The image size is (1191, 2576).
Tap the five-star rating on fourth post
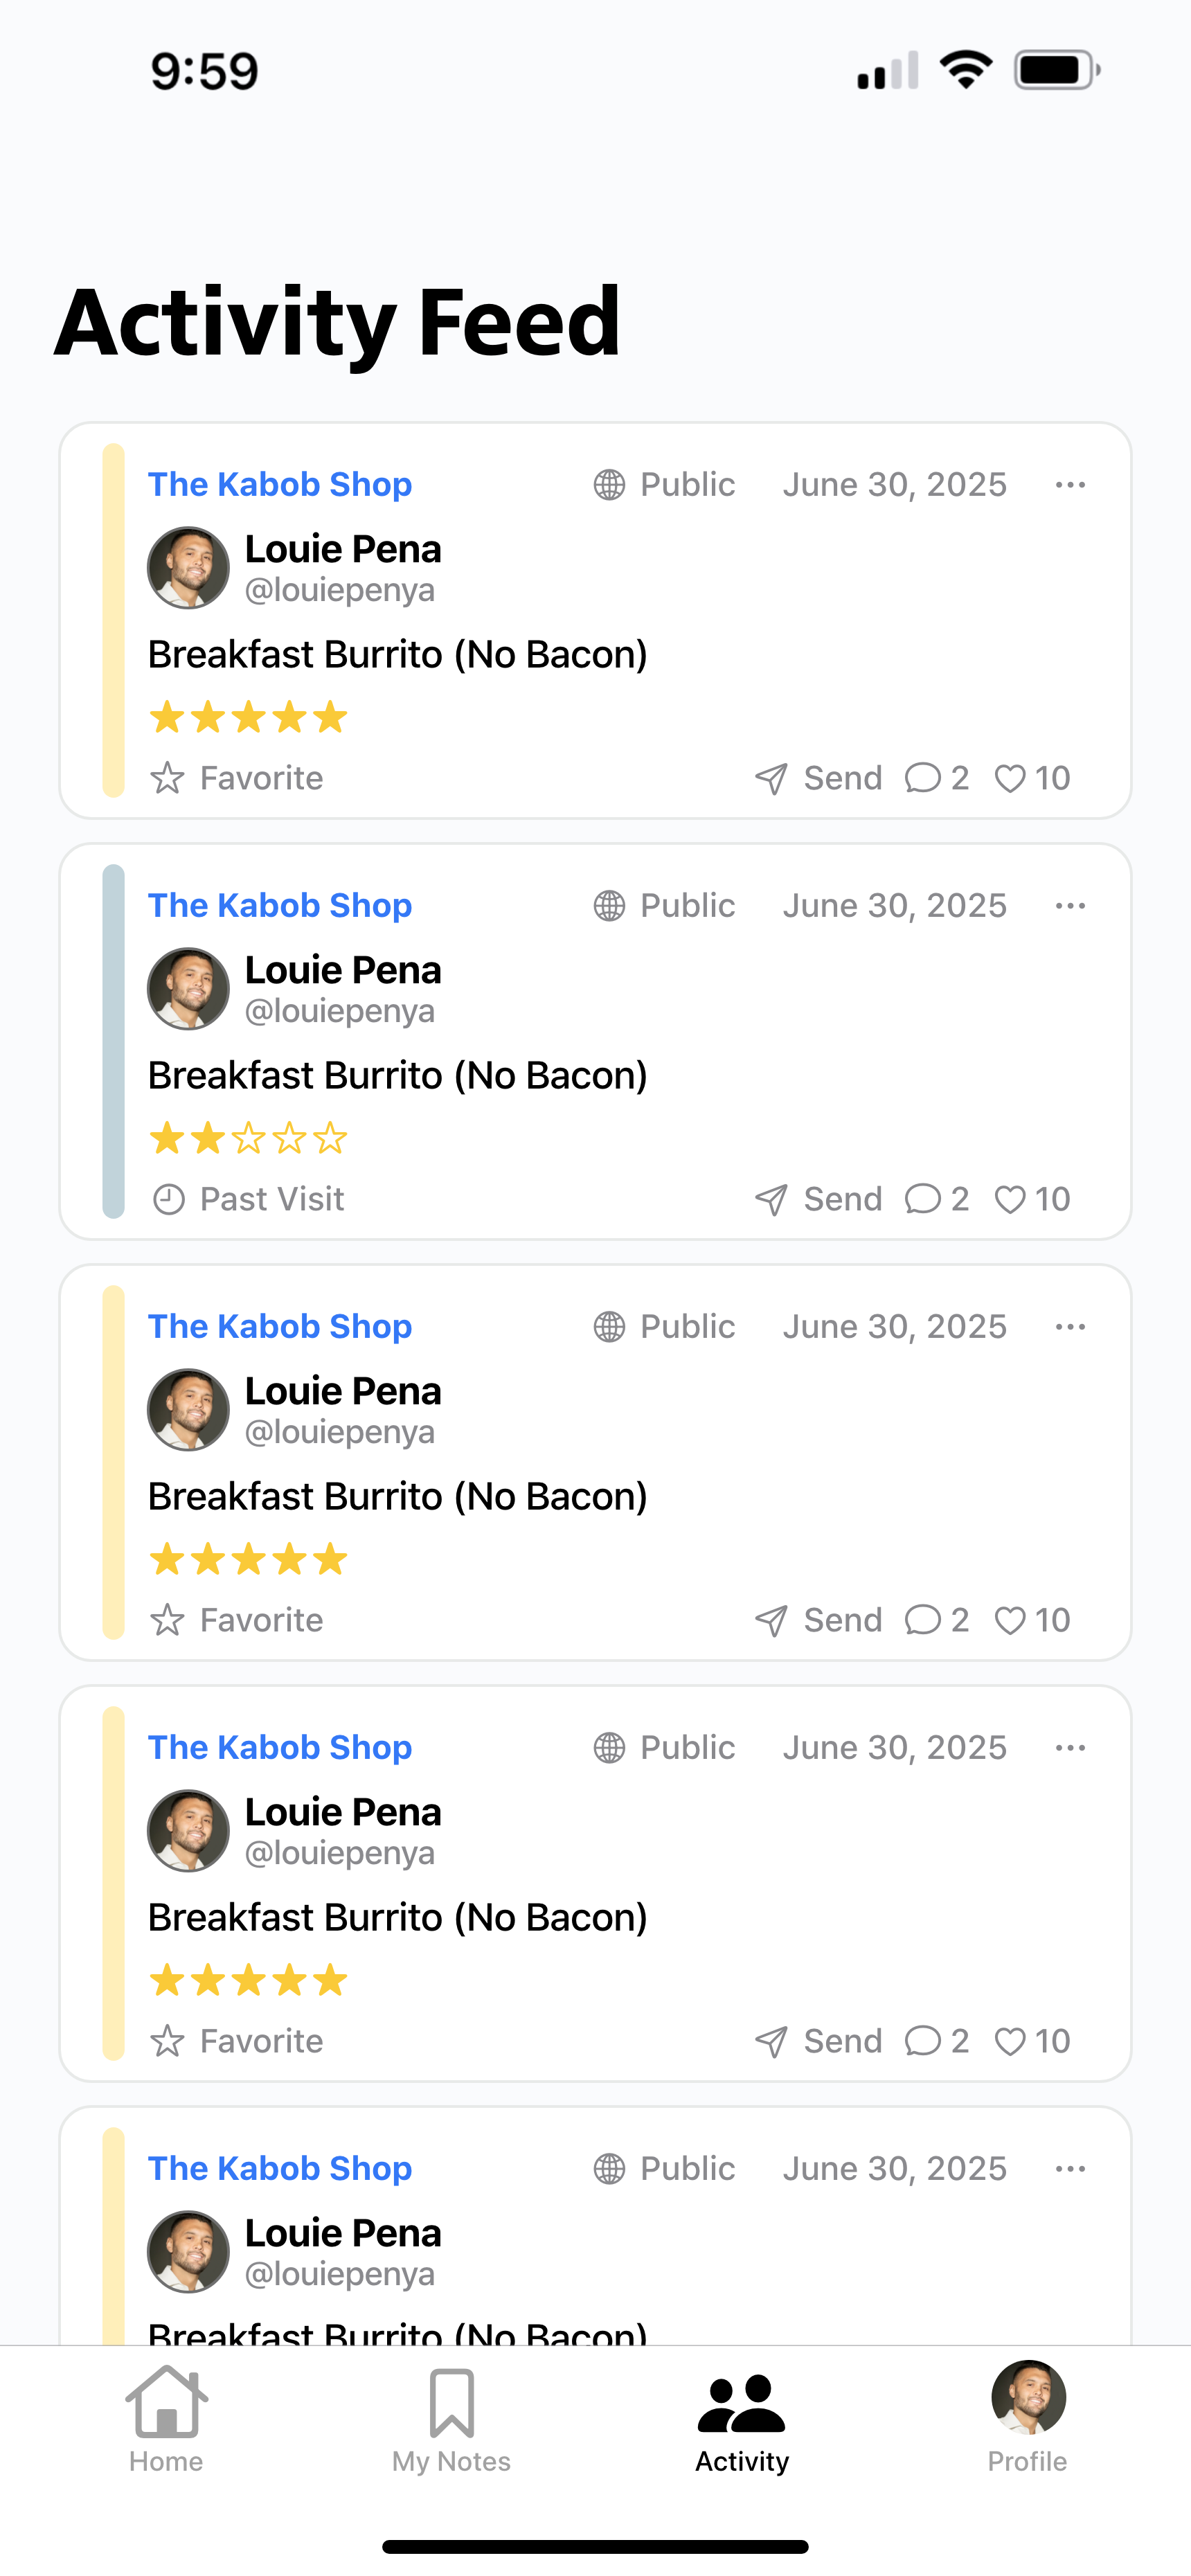[x=248, y=1980]
